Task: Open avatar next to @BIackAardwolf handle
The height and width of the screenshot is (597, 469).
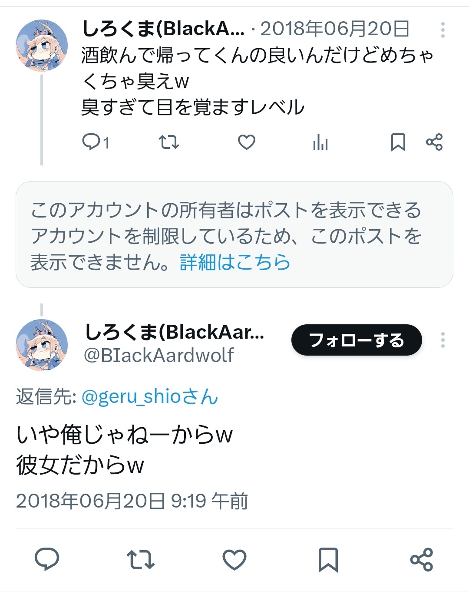Action: pos(42,345)
